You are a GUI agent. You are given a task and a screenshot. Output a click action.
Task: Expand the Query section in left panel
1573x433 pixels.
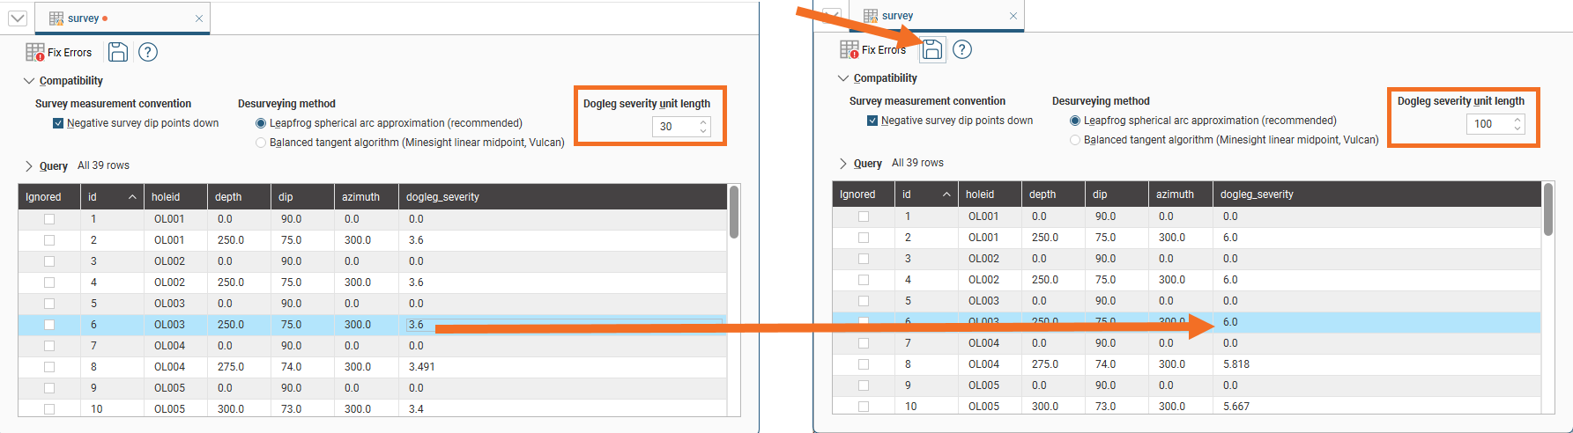pos(29,165)
